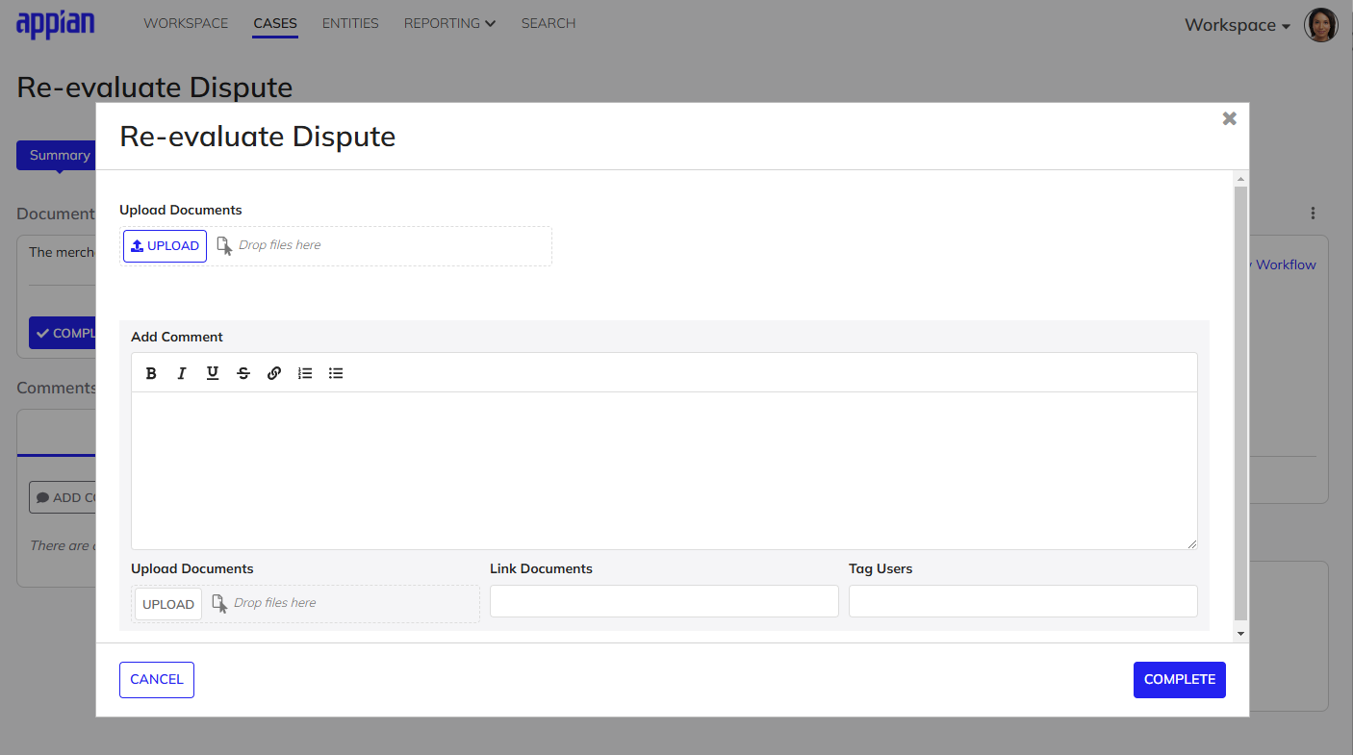Open the user profile avatar
Image resolution: width=1353 pixels, height=755 pixels.
click(1320, 25)
